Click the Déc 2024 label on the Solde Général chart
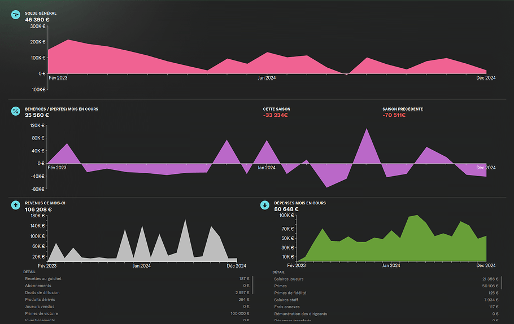This screenshot has width=514, height=324. coord(486,78)
